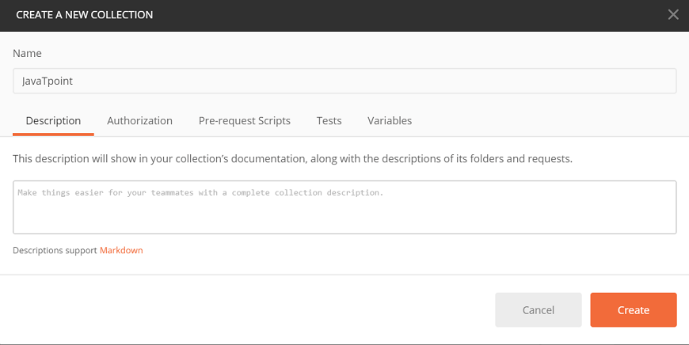The image size is (689, 345).
Task: Click the Name input field
Action: coord(344,81)
